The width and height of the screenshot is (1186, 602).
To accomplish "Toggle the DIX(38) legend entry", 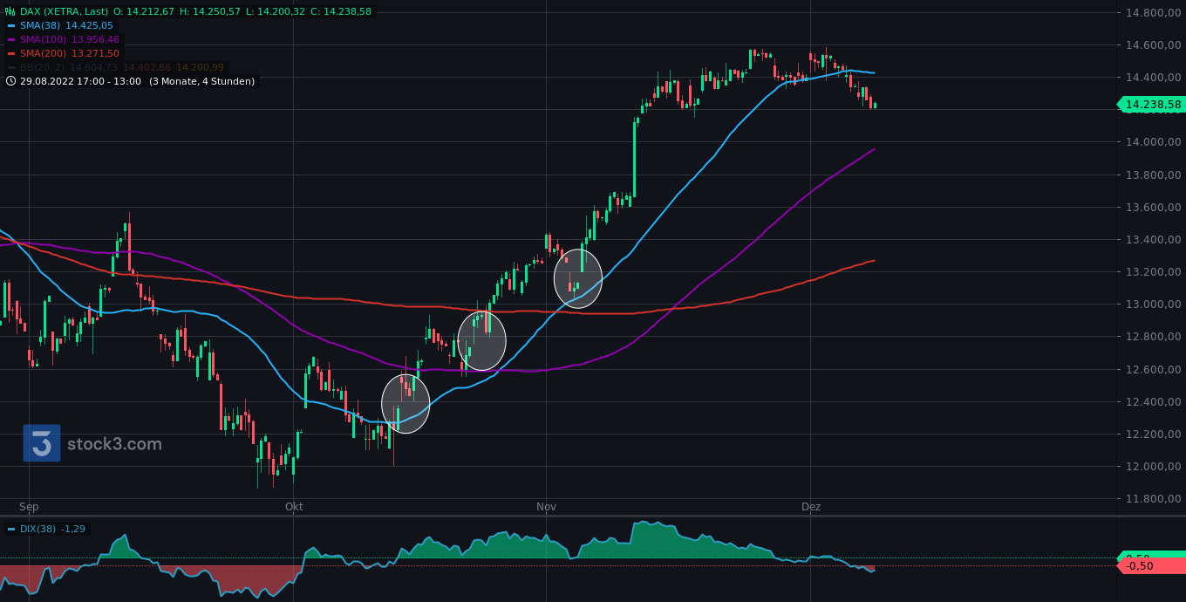I will pyautogui.click(x=35, y=529).
